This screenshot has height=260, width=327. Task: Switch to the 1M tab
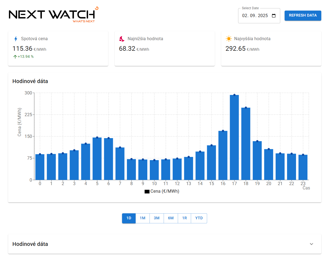pyautogui.click(x=142, y=218)
